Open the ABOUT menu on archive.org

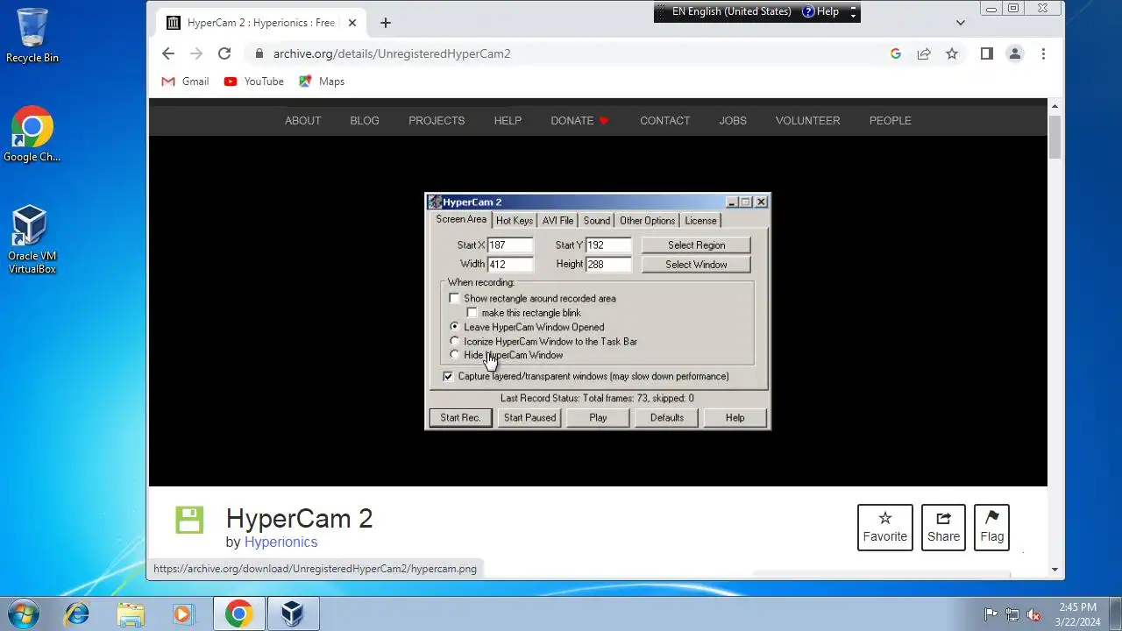tap(302, 121)
